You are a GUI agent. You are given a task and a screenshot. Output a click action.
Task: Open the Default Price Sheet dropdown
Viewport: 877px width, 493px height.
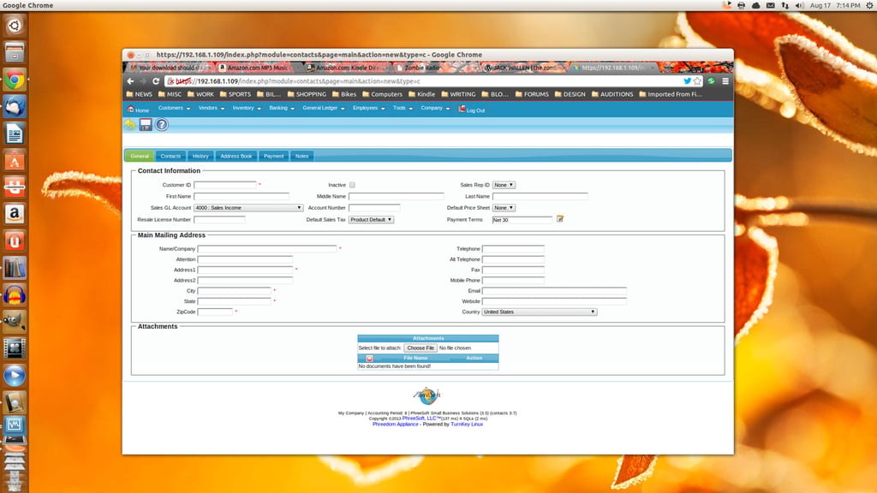[504, 207]
